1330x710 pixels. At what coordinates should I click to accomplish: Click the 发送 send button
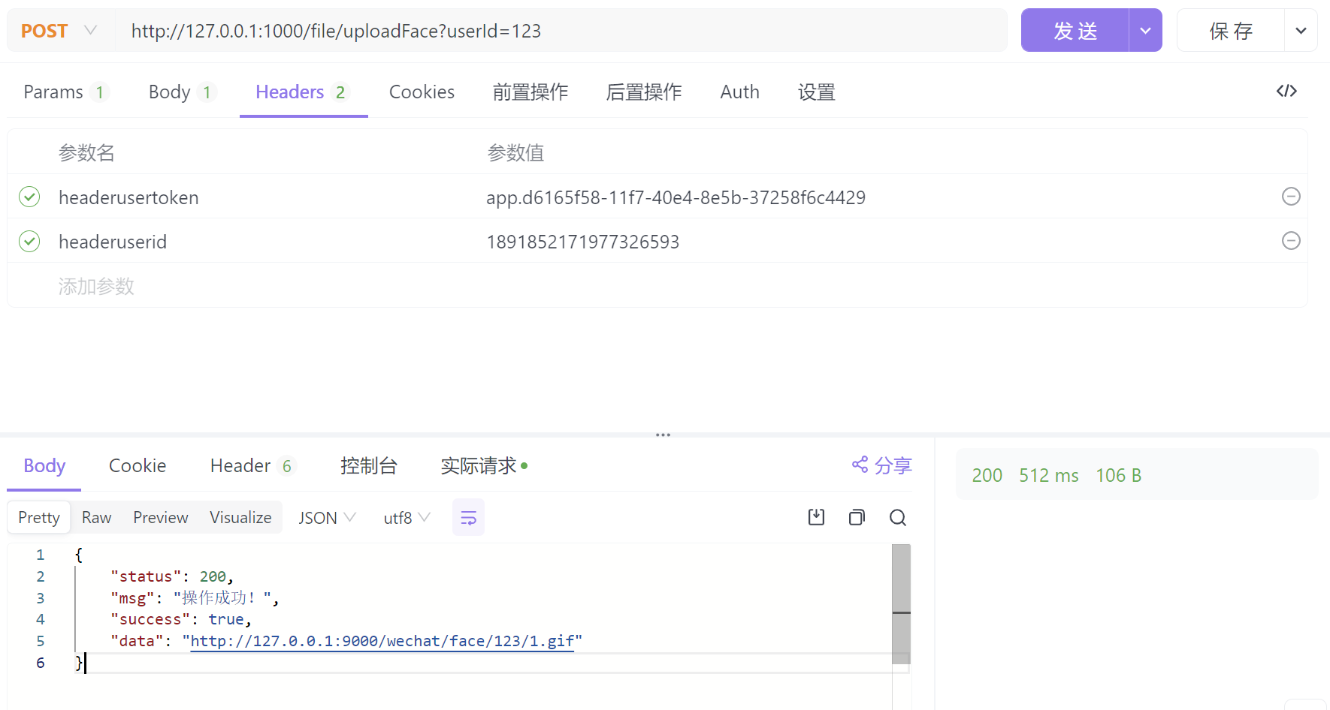(1075, 30)
